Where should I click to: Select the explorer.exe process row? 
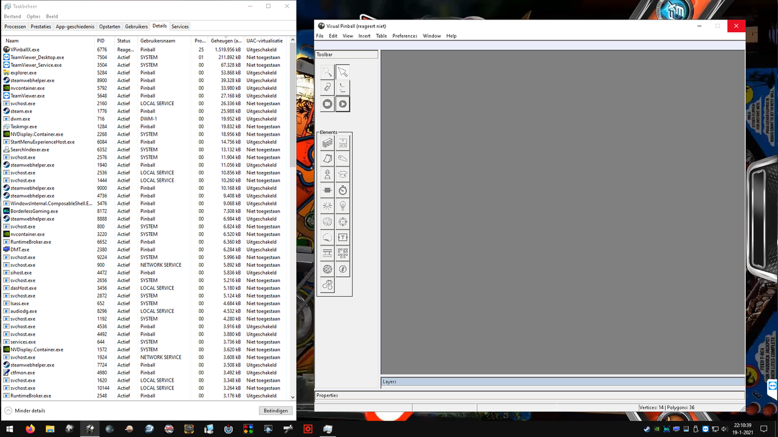tap(145, 72)
